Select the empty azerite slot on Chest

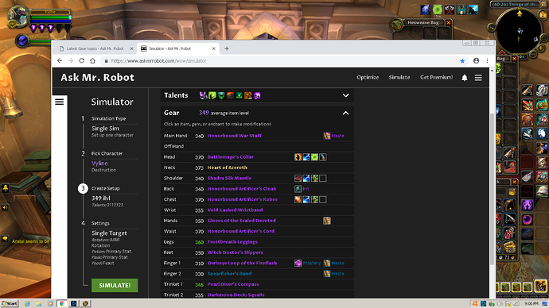pos(323,199)
